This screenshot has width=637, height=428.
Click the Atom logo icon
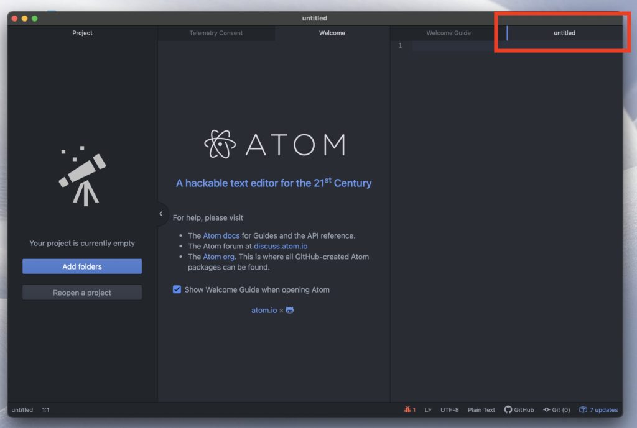[x=220, y=144]
